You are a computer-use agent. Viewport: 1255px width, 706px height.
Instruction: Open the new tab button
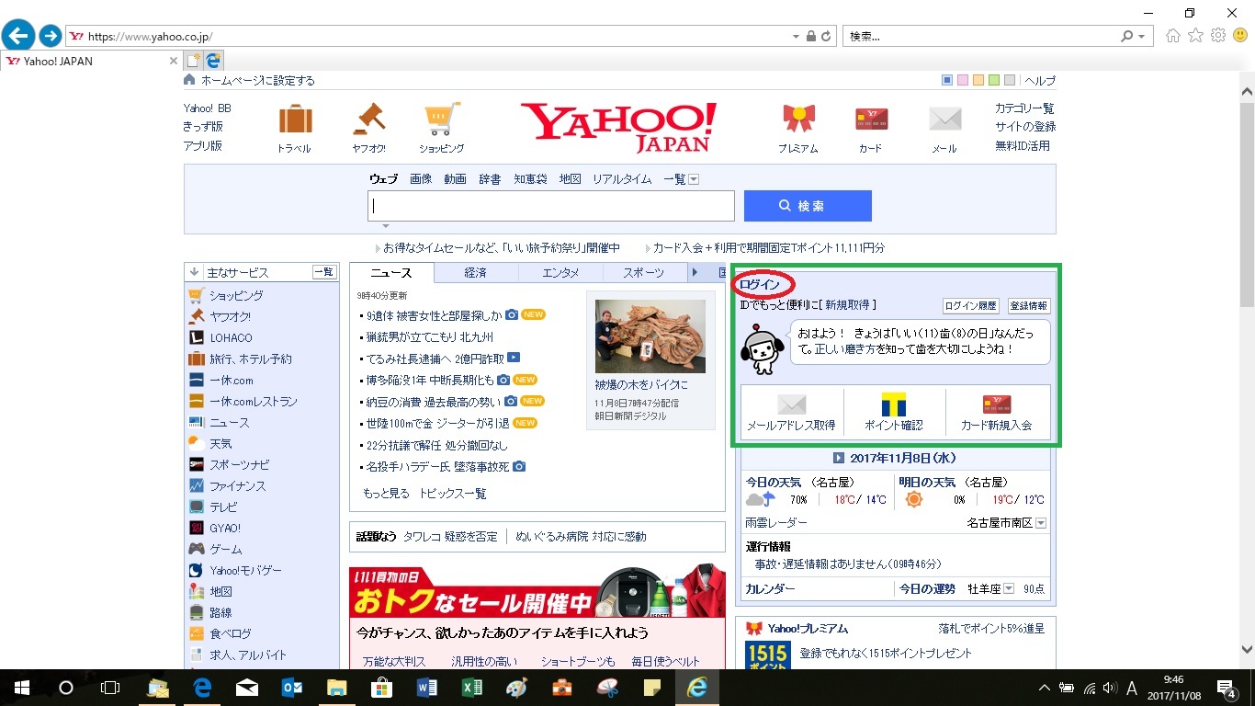(193, 61)
